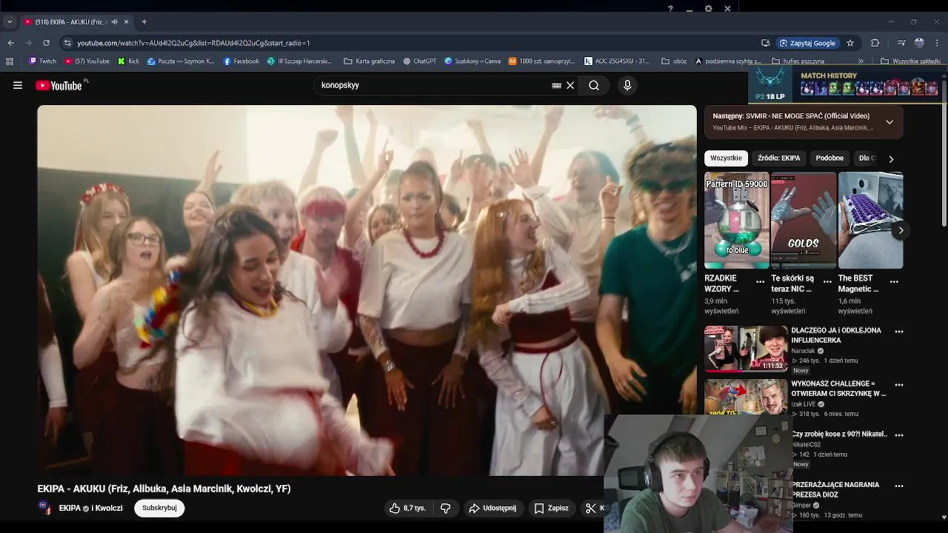Expand the Następny playlist panel chevron
Viewport: 948px width, 533px height.
click(x=889, y=121)
